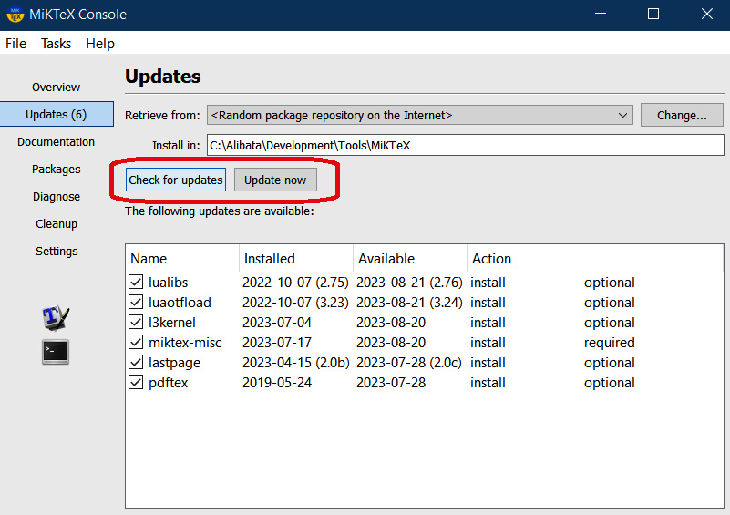The width and height of the screenshot is (730, 515).
Task: Sort by the Name column header
Action: tap(182, 259)
